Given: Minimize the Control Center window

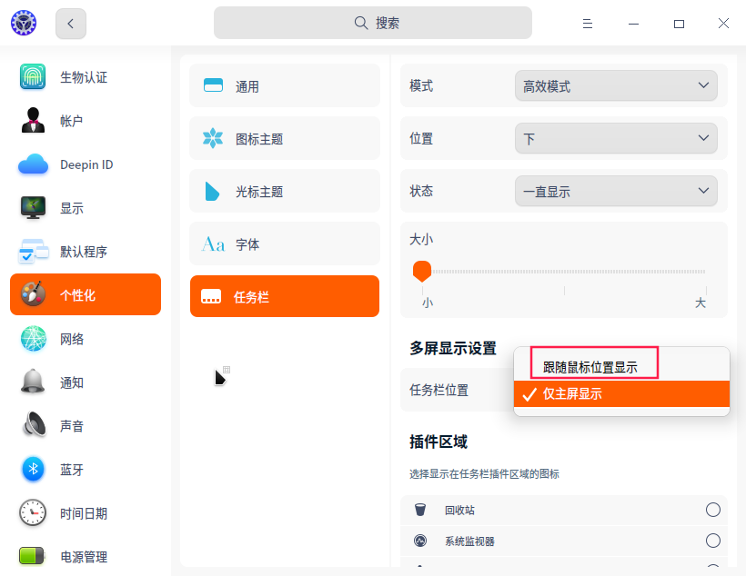Looking at the screenshot, I should pyautogui.click(x=633, y=24).
